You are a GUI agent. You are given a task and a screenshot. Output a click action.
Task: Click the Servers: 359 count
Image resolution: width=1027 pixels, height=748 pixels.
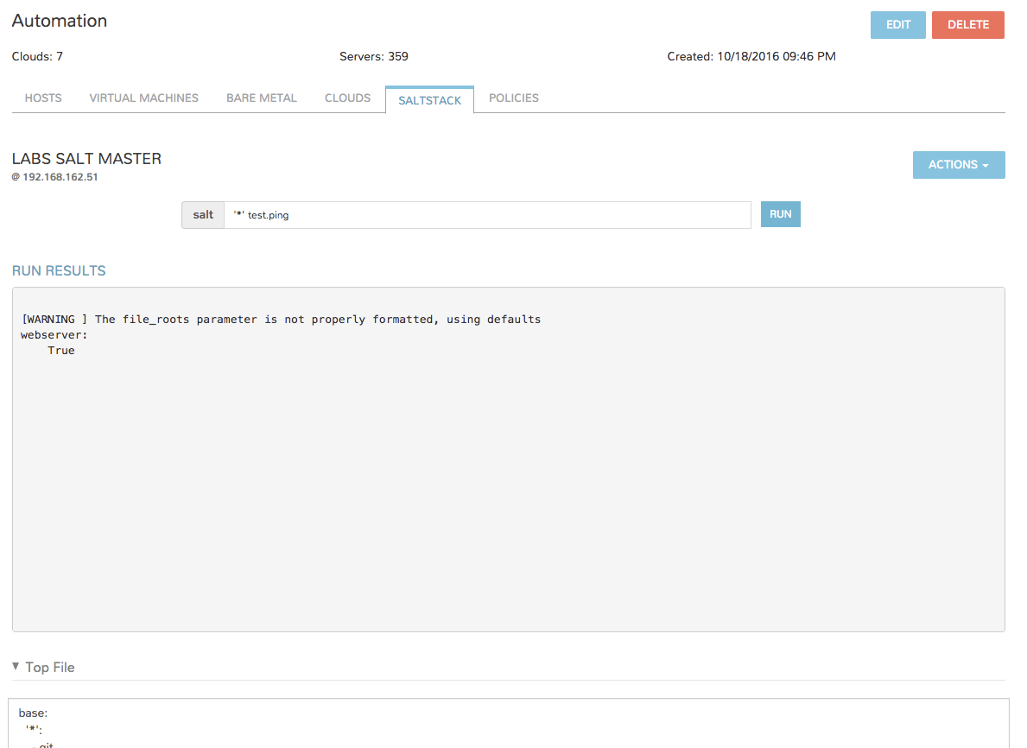[x=373, y=57]
